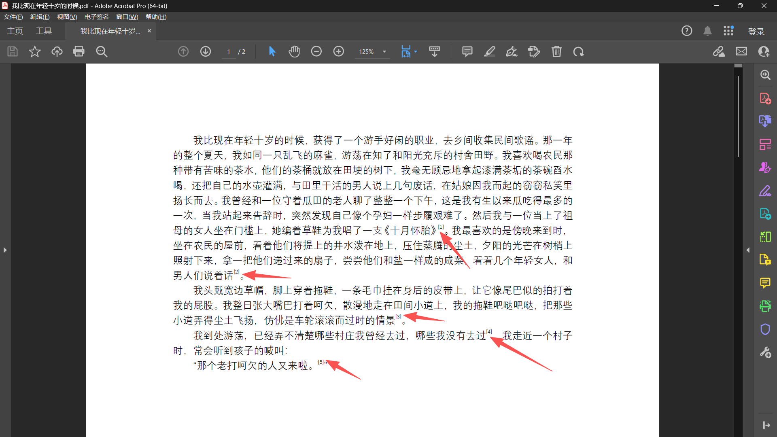Image resolution: width=777 pixels, height=437 pixels.
Task: Click the page number input field
Action: point(229,52)
